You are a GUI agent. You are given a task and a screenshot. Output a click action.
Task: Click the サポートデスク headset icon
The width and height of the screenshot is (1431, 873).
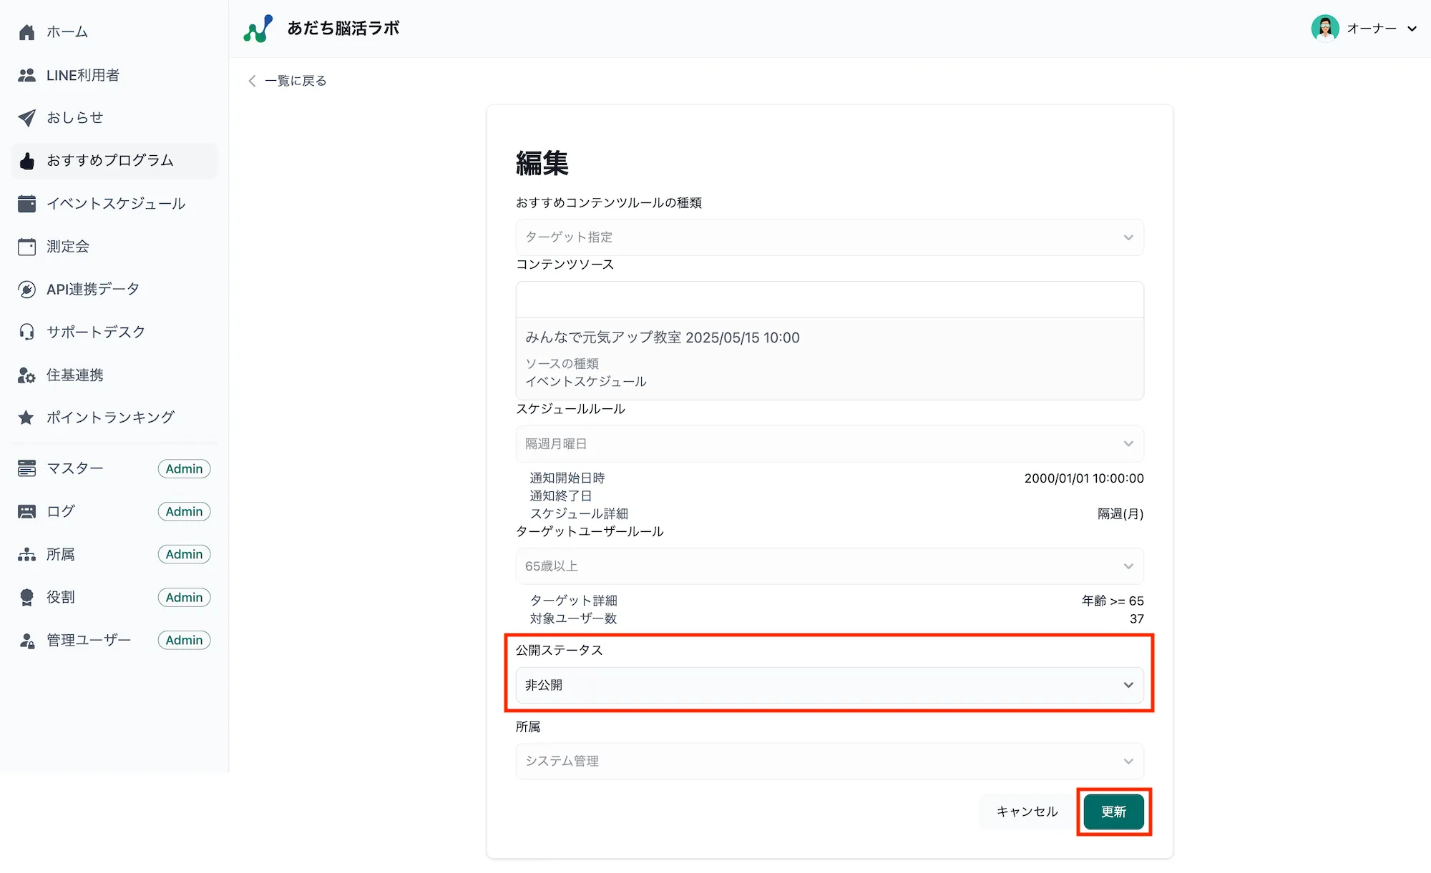(26, 332)
